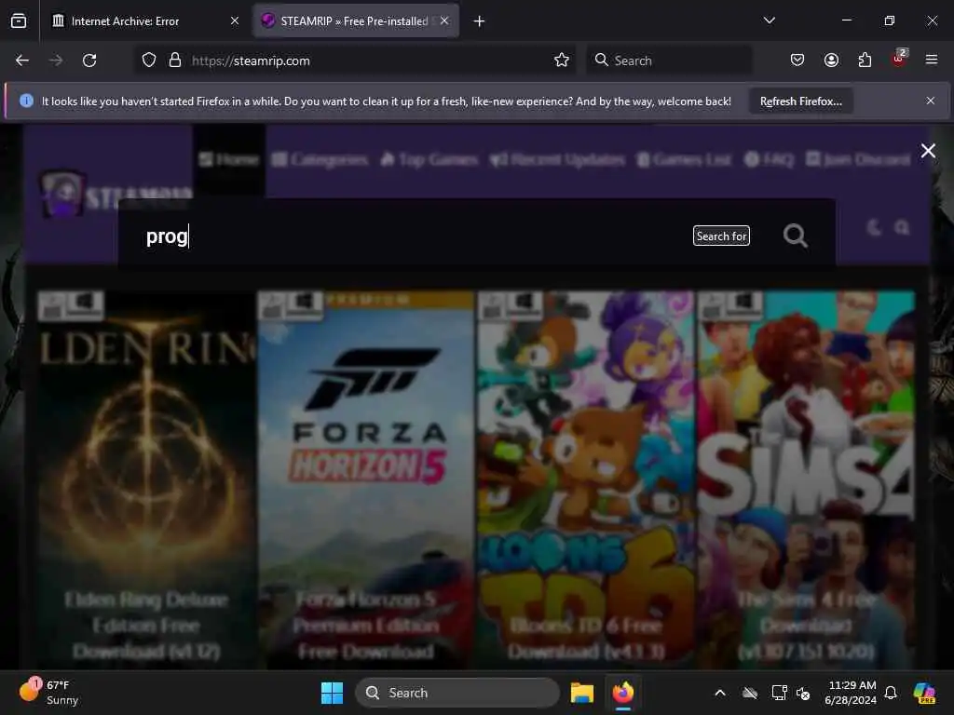Show hidden system tray icons
Screen dimensions: 954x715
point(720,693)
